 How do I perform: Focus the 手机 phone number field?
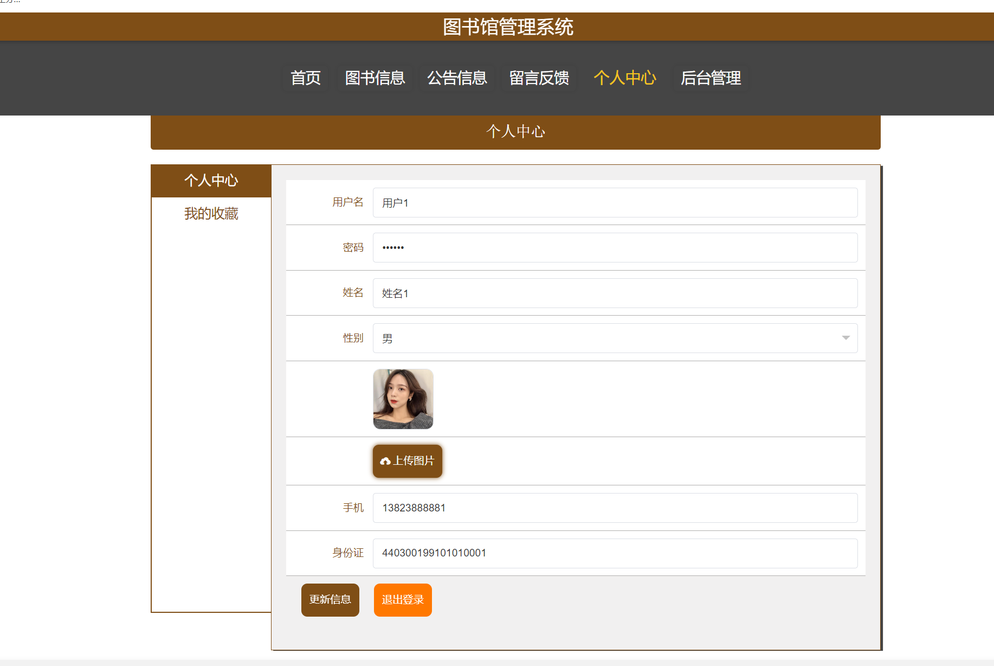tap(615, 508)
